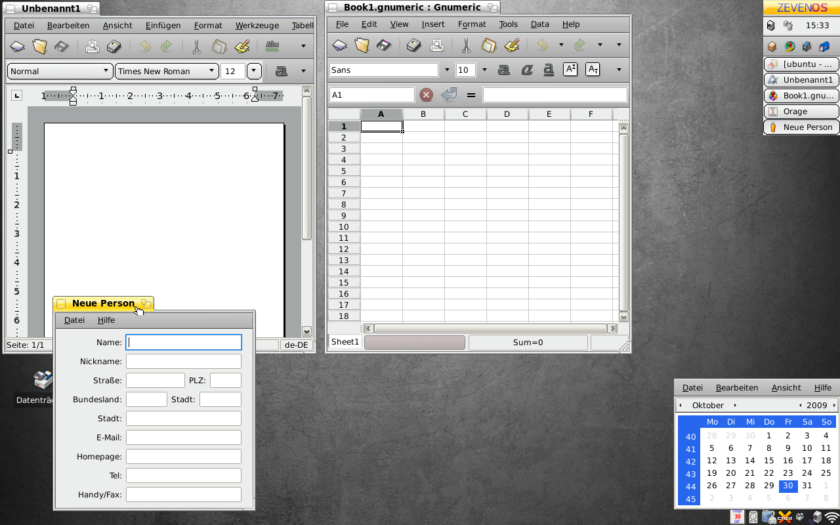Select column C header in Gnumeric

pyautogui.click(x=465, y=114)
